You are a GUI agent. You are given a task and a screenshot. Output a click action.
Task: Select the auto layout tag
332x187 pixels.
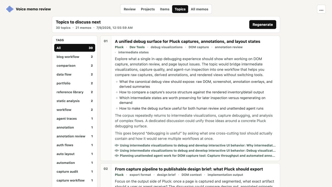(x=75, y=154)
